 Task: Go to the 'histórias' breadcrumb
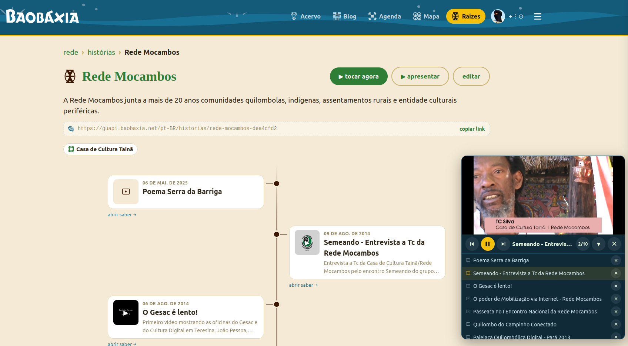coord(101,52)
